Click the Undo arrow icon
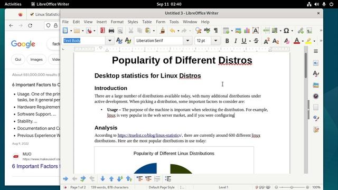Image resolution: width=338 pixels, height=190 pixels. [x=172, y=31]
